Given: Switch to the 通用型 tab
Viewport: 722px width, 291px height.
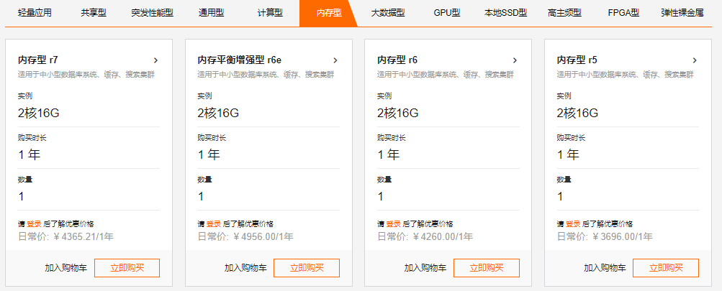Looking at the screenshot, I should coord(212,13).
